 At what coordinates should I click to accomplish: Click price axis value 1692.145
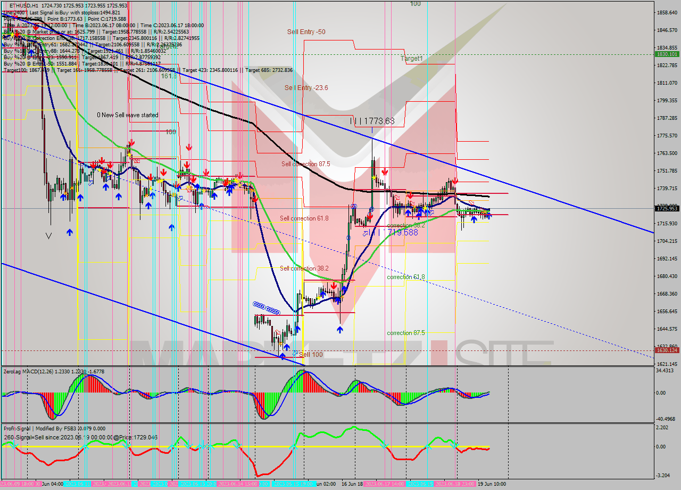pos(667,258)
